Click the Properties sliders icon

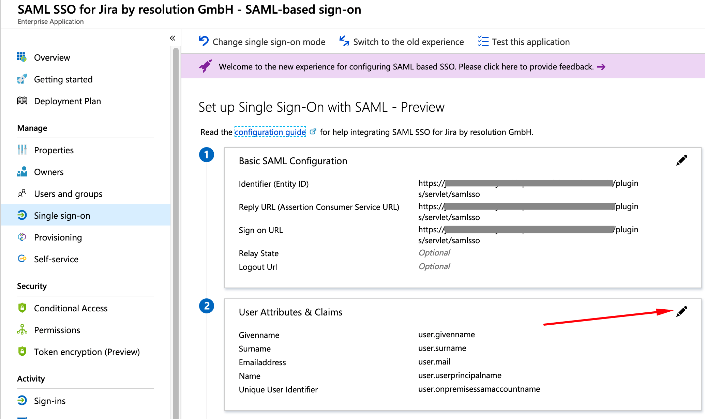click(x=22, y=150)
